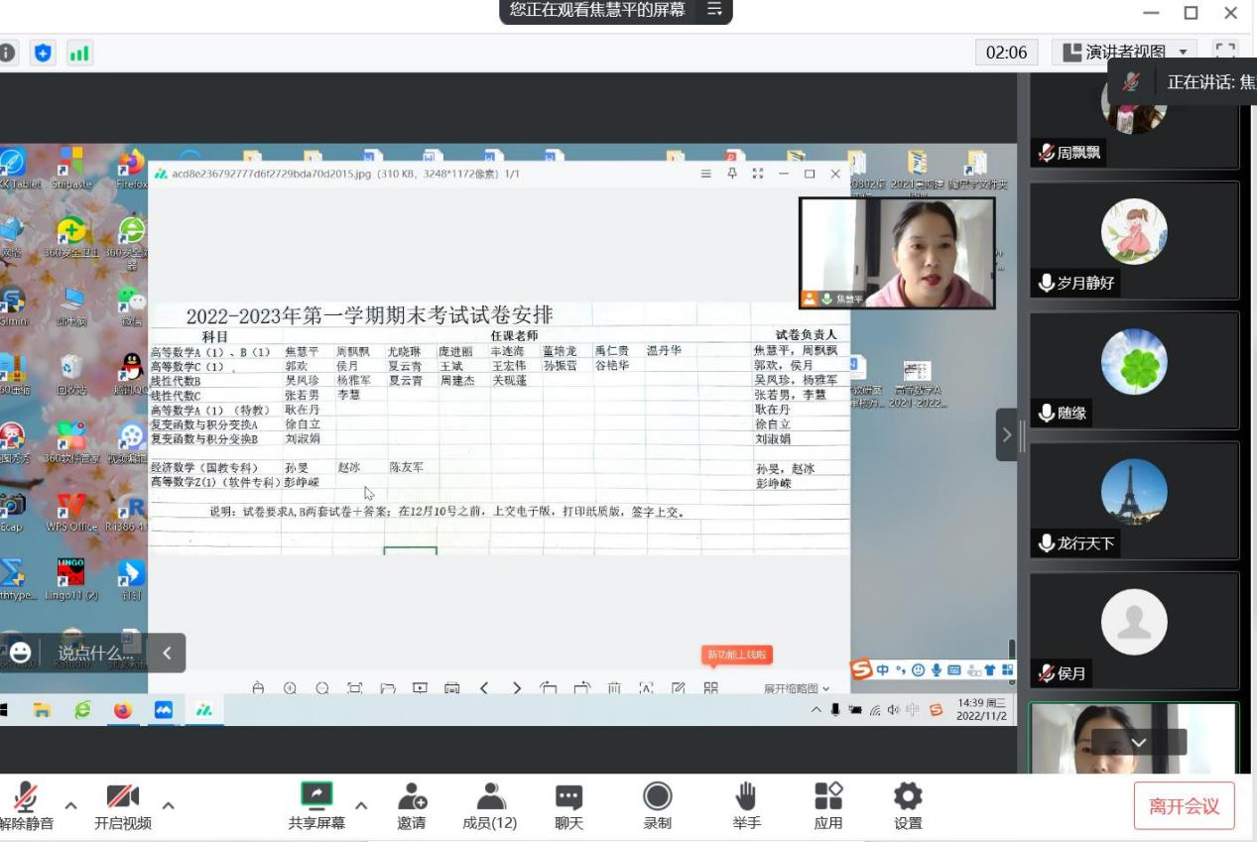Delete image with trash icon in viewer
1257x842 pixels.
[x=614, y=687]
